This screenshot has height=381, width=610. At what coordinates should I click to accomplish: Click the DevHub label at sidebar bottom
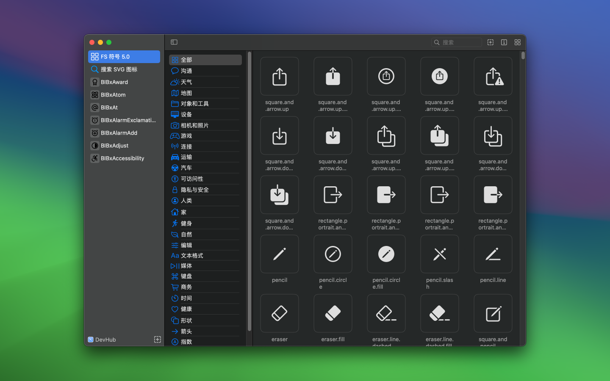pos(105,340)
